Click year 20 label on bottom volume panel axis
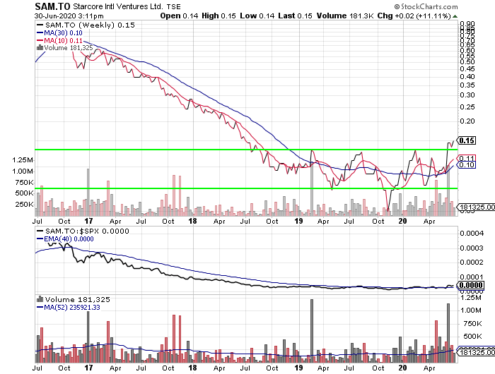The width and height of the screenshot is (495, 374). coord(402,368)
